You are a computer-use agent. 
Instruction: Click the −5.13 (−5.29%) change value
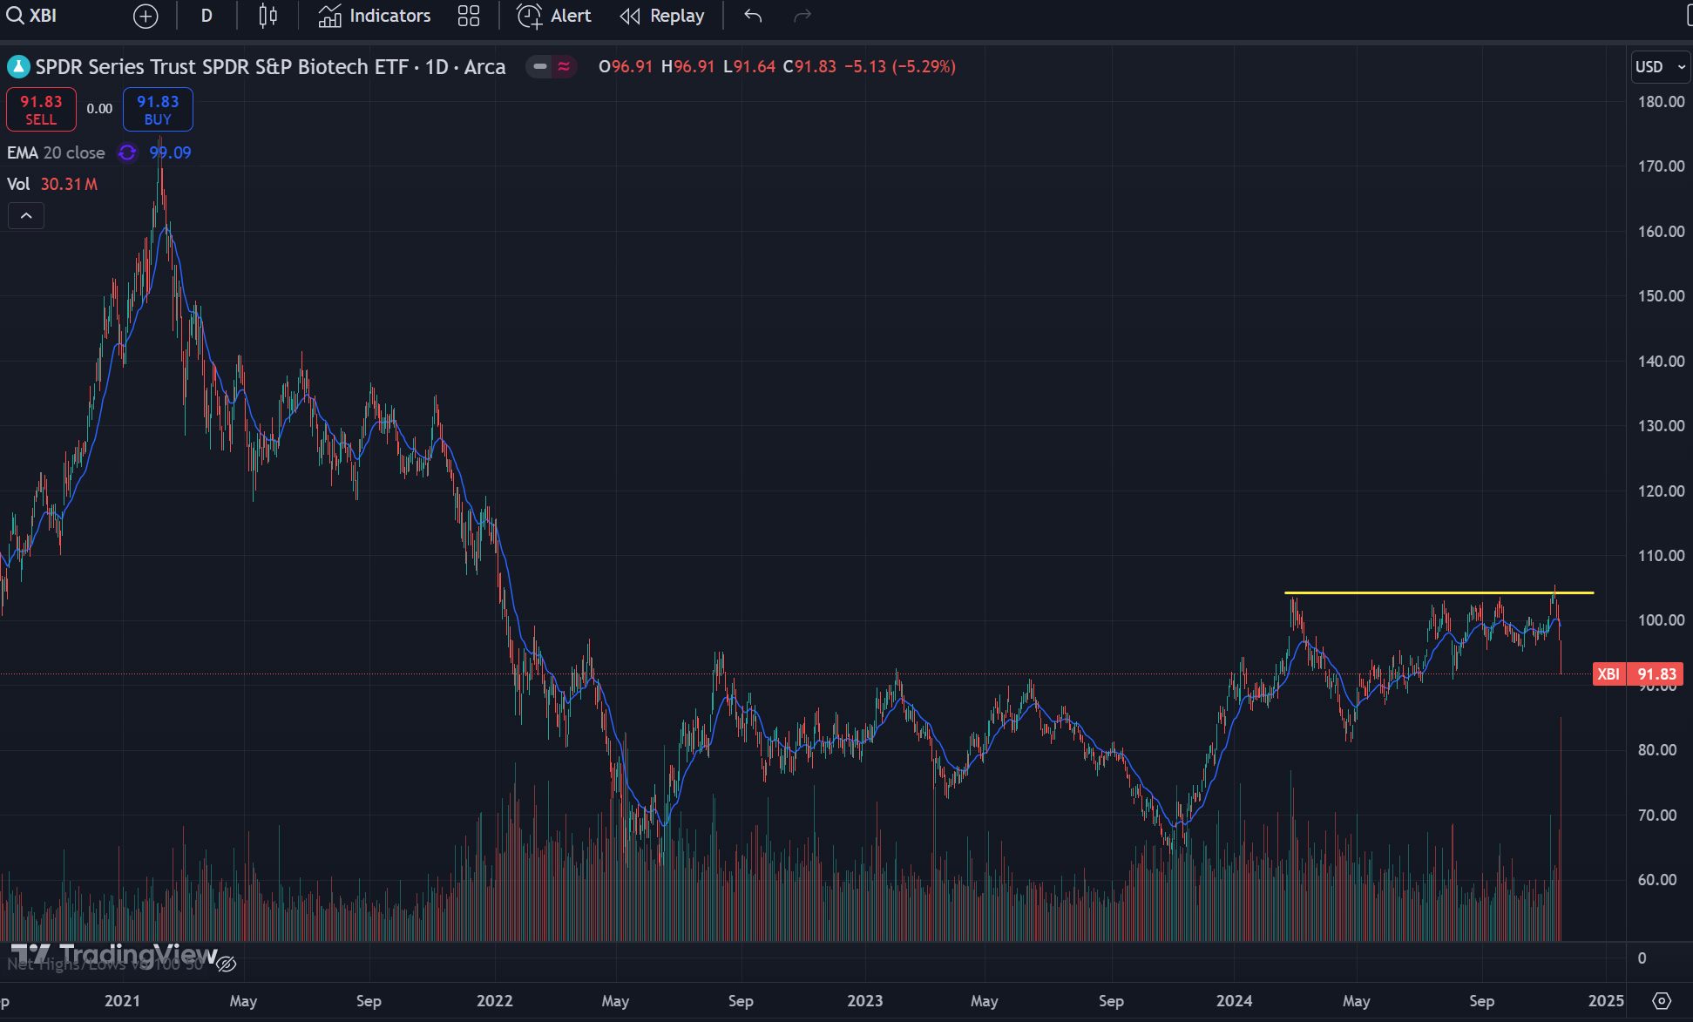tap(900, 66)
